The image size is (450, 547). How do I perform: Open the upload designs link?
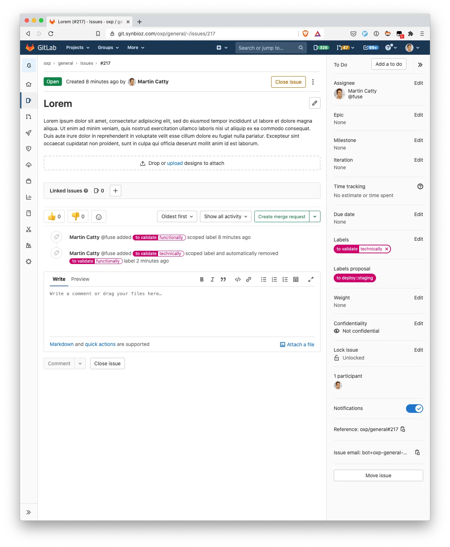tap(175, 163)
